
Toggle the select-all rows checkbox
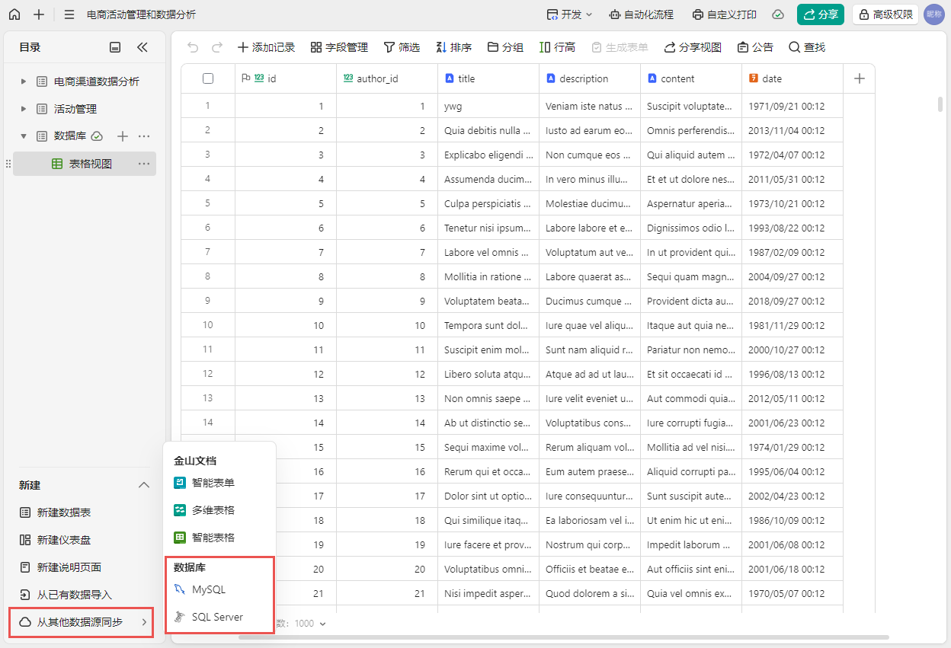(208, 78)
